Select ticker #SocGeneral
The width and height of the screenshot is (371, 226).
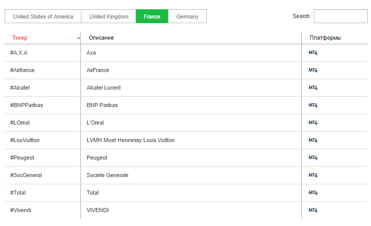[x=26, y=175]
